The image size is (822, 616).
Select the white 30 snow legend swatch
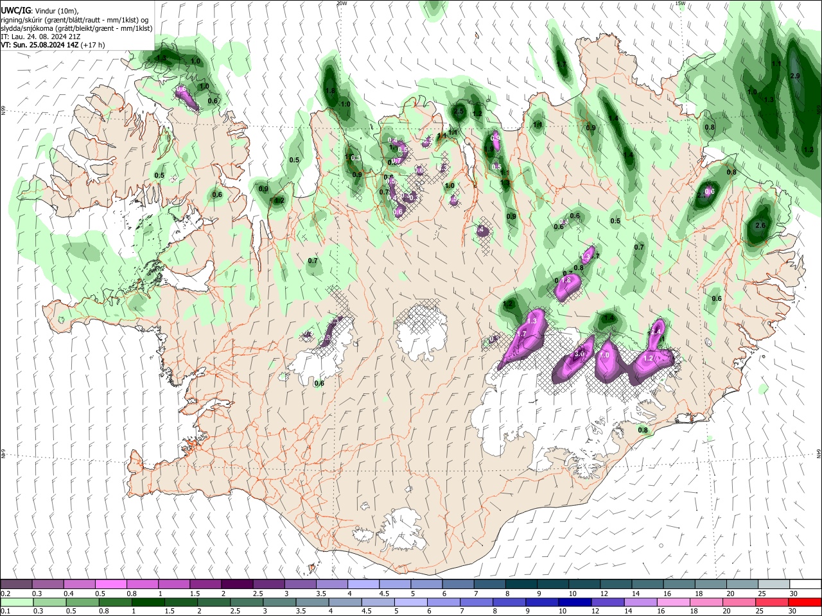[805, 585]
